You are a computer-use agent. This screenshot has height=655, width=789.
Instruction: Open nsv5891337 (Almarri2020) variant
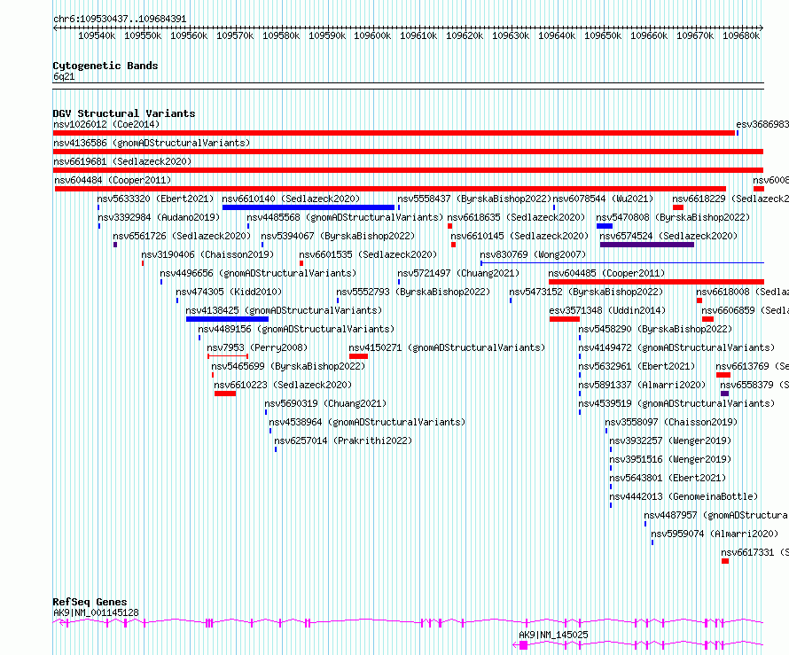coord(642,385)
